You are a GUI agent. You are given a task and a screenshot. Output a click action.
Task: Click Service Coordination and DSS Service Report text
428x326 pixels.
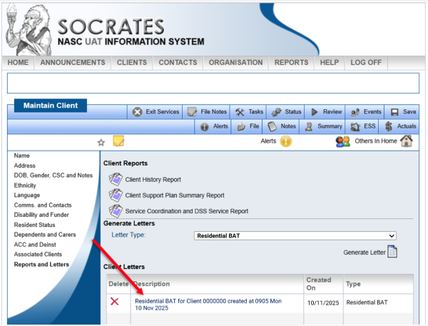pyautogui.click(x=187, y=211)
